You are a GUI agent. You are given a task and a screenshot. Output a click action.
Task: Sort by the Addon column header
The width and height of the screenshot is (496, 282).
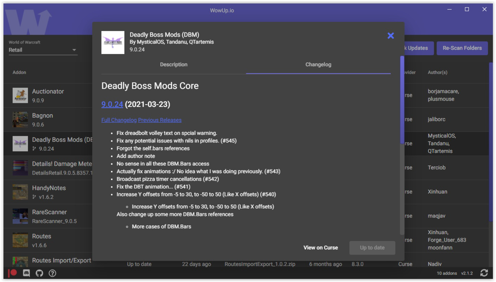[19, 72]
